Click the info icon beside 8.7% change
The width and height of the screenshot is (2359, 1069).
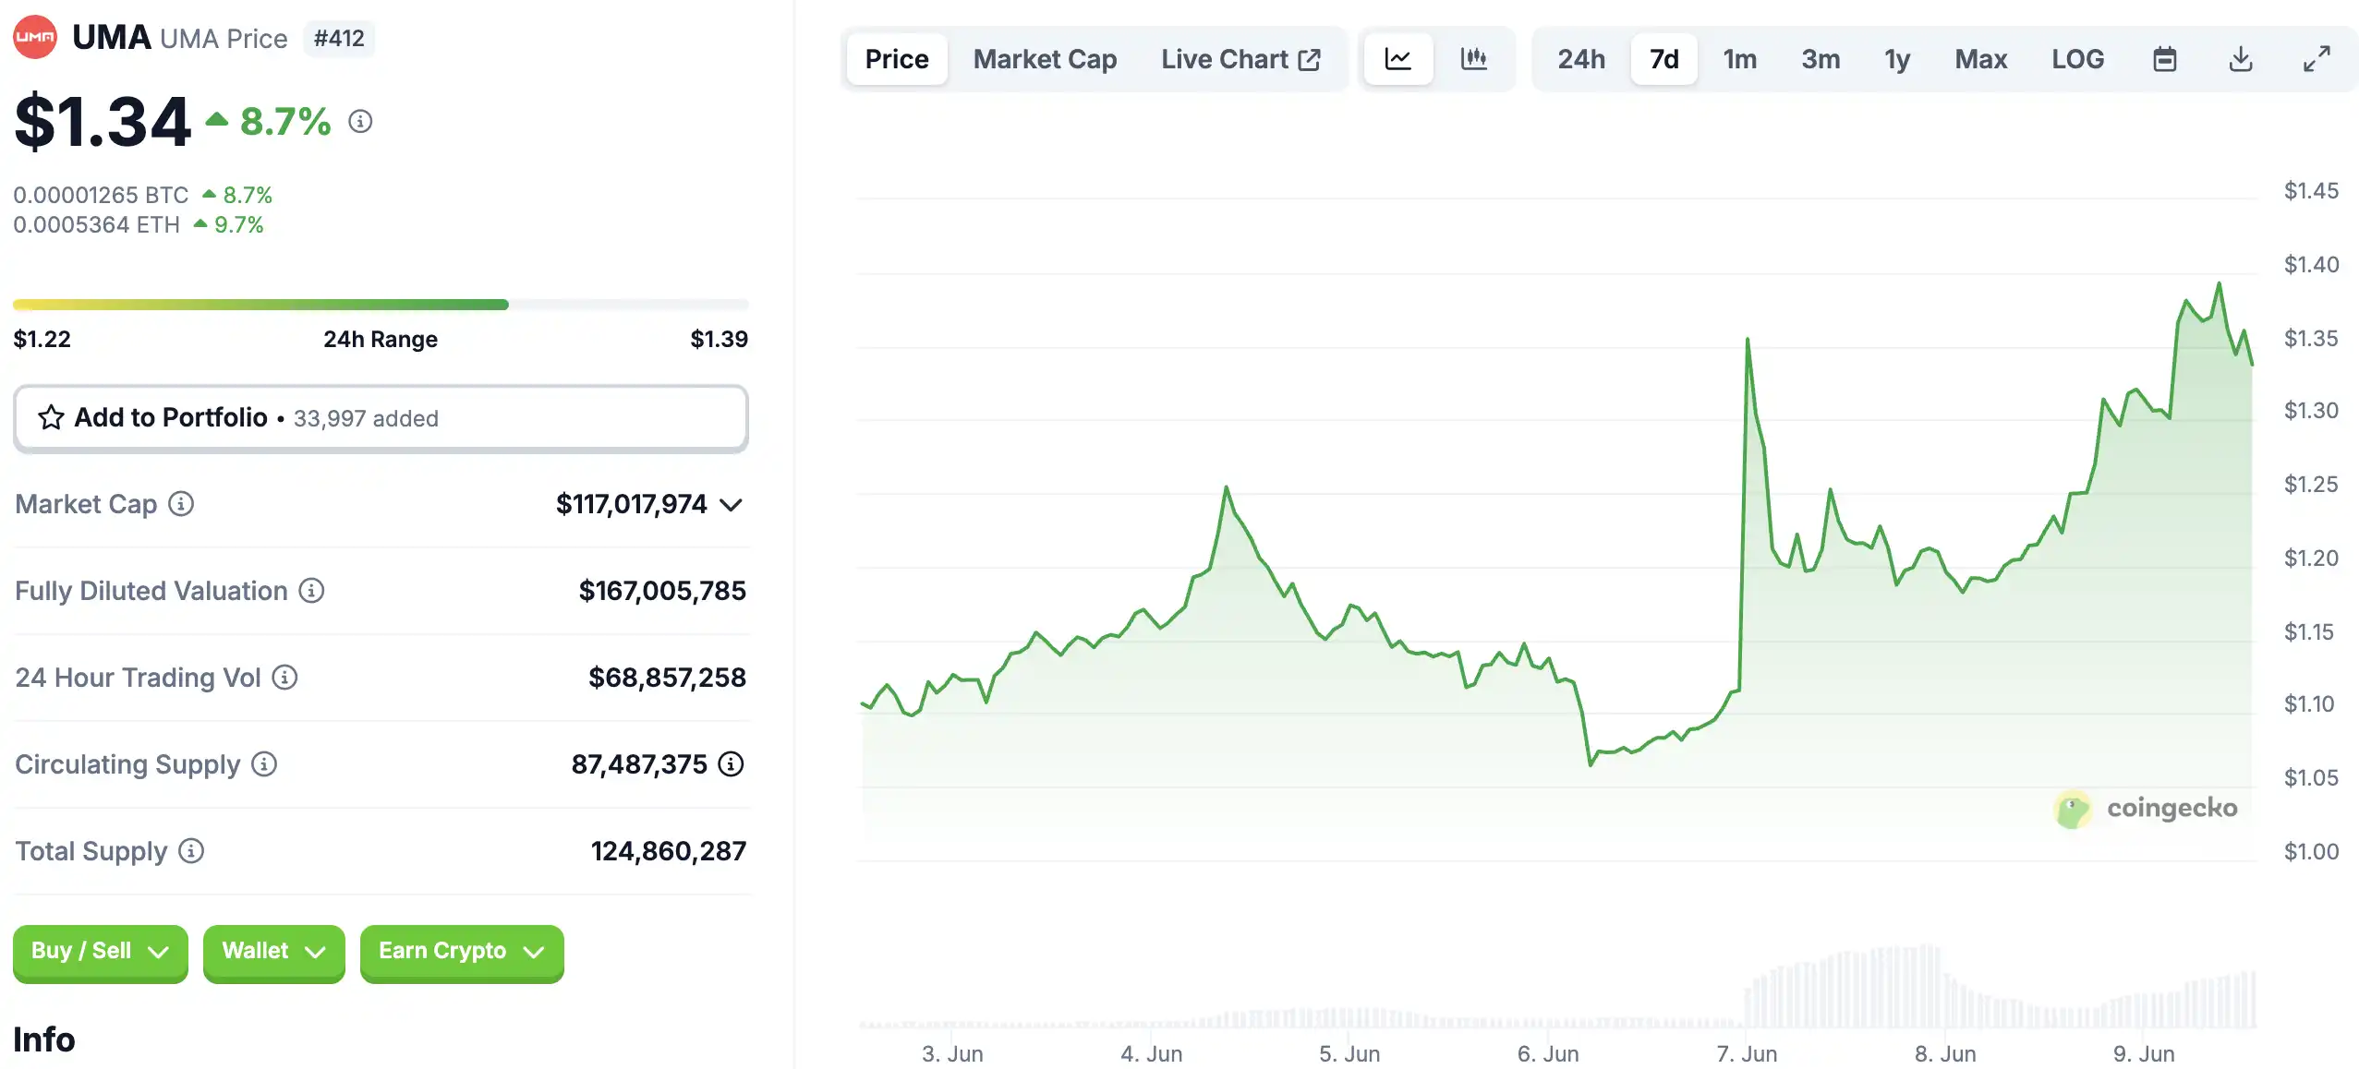(360, 121)
